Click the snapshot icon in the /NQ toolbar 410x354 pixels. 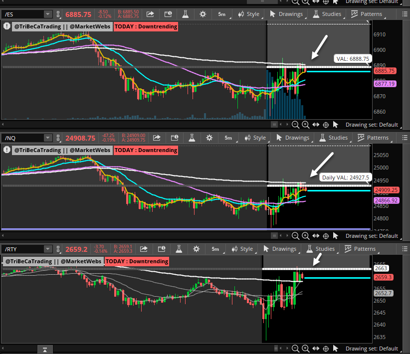175,138
